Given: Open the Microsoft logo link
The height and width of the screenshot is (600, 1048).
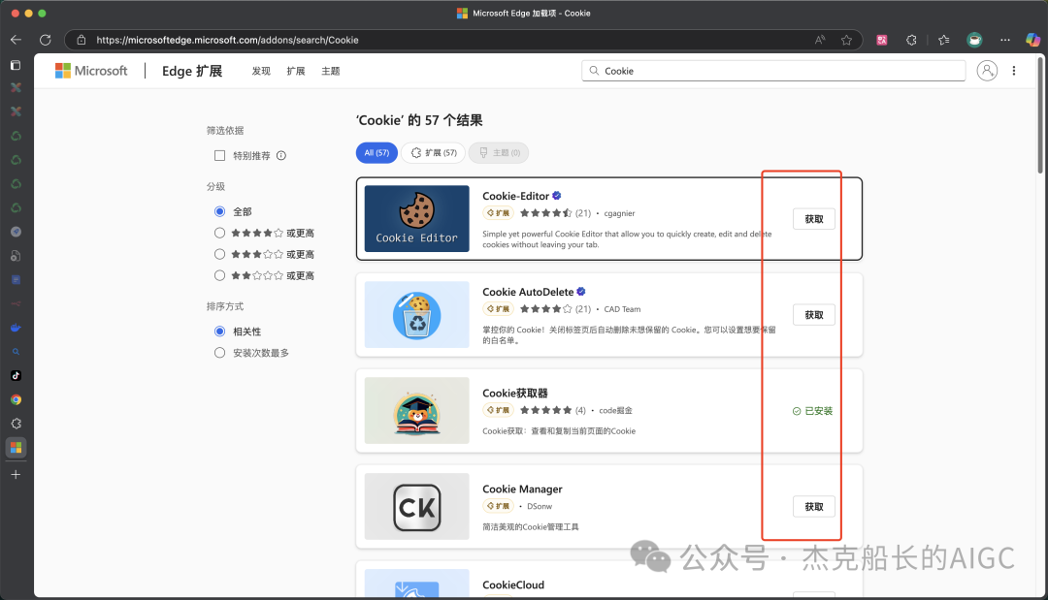Looking at the screenshot, I should click(91, 71).
